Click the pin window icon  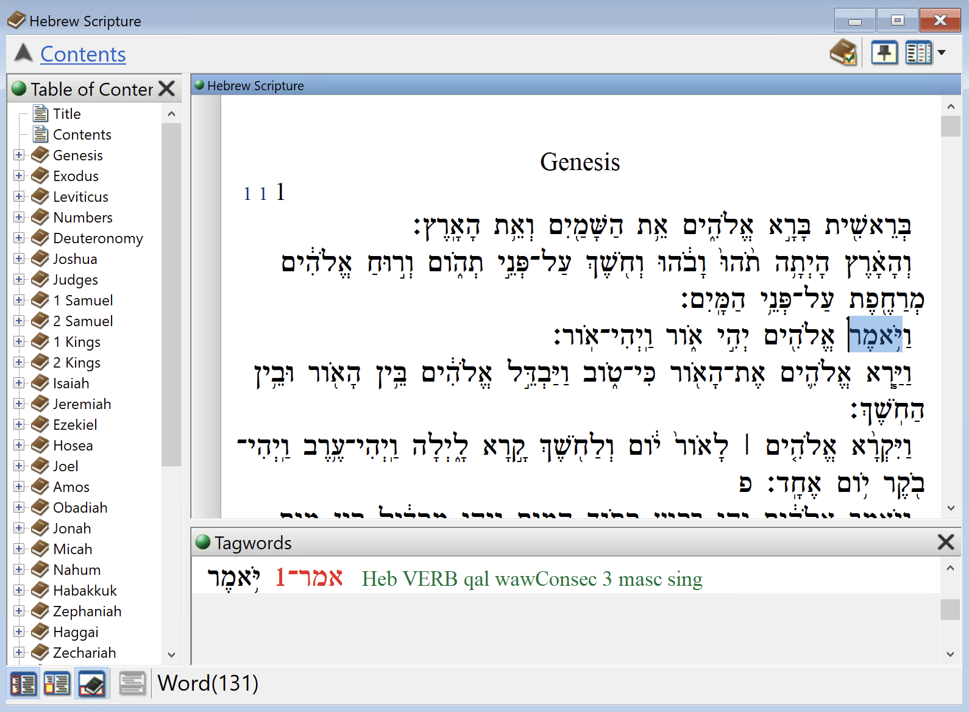[x=884, y=53]
